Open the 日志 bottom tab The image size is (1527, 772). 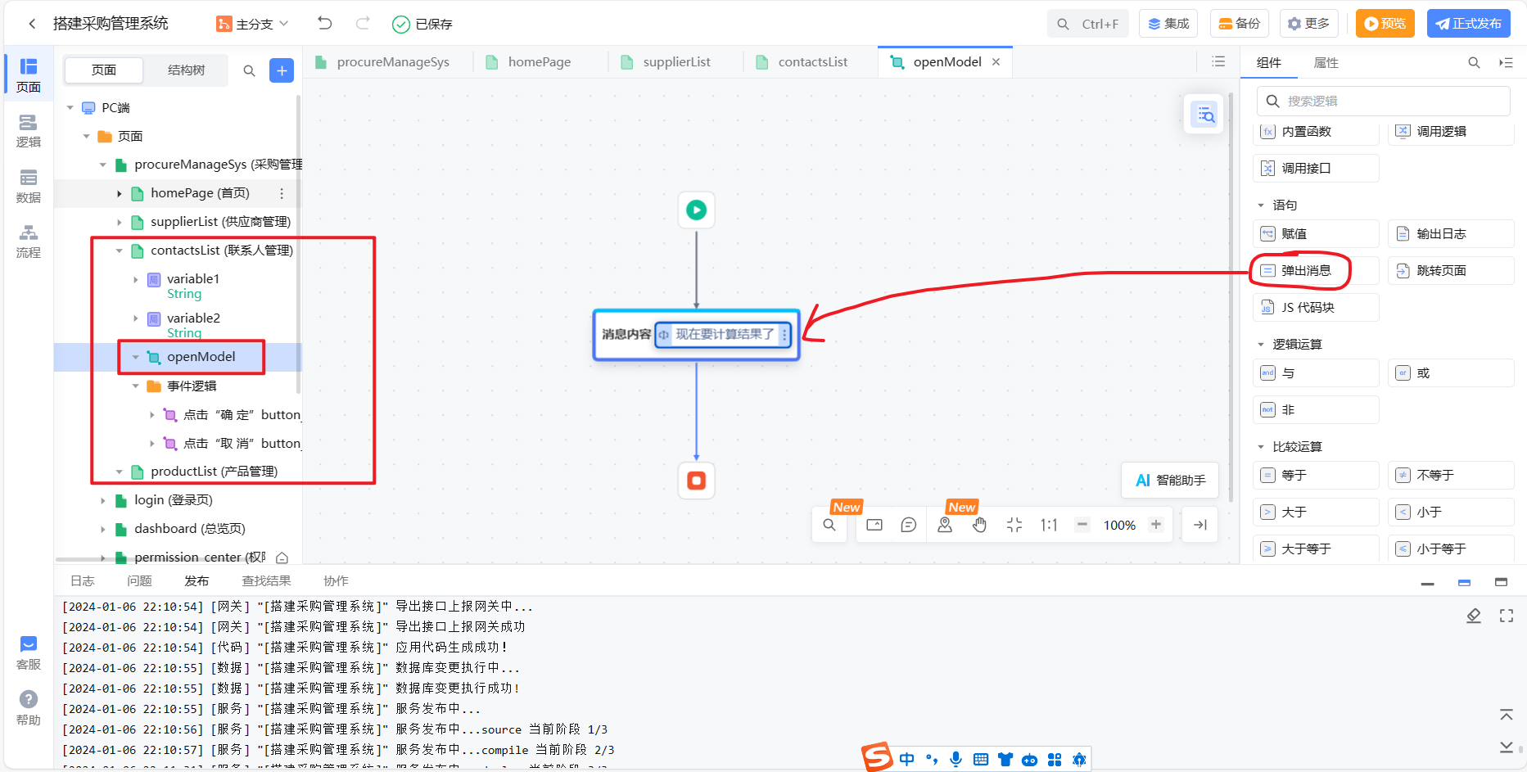click(x=83, y=581)
